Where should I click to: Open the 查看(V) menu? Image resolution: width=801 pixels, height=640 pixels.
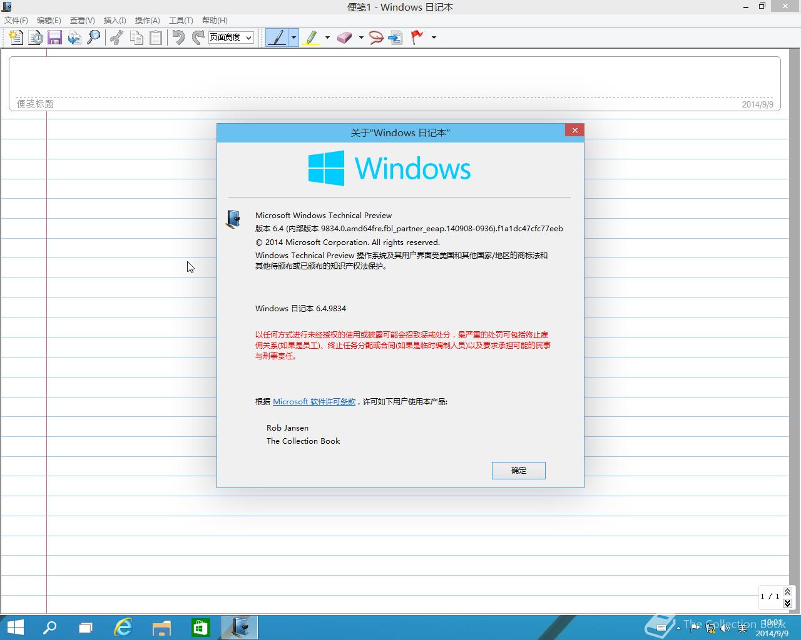point(82,21)
